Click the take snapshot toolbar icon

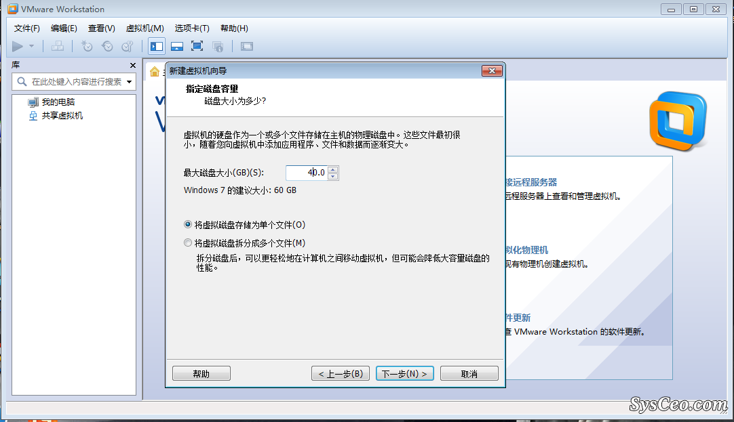(x=87, y=46)
